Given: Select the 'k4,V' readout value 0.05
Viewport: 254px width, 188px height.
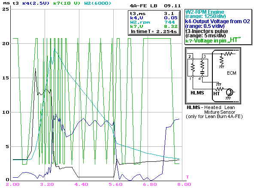Looking at the screenshot, I should pyautogui.click(x=171, y=18).
